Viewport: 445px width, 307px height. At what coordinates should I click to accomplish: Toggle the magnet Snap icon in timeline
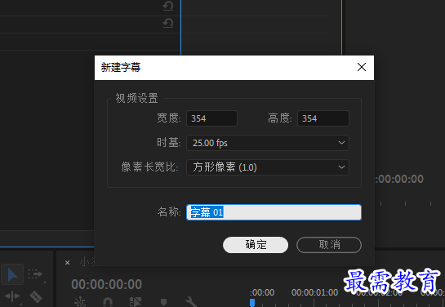(107, 302)
